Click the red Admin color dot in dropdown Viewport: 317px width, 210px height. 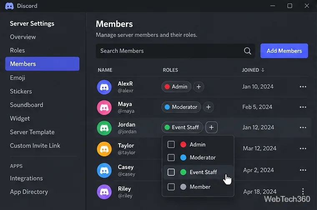(183, 144)
